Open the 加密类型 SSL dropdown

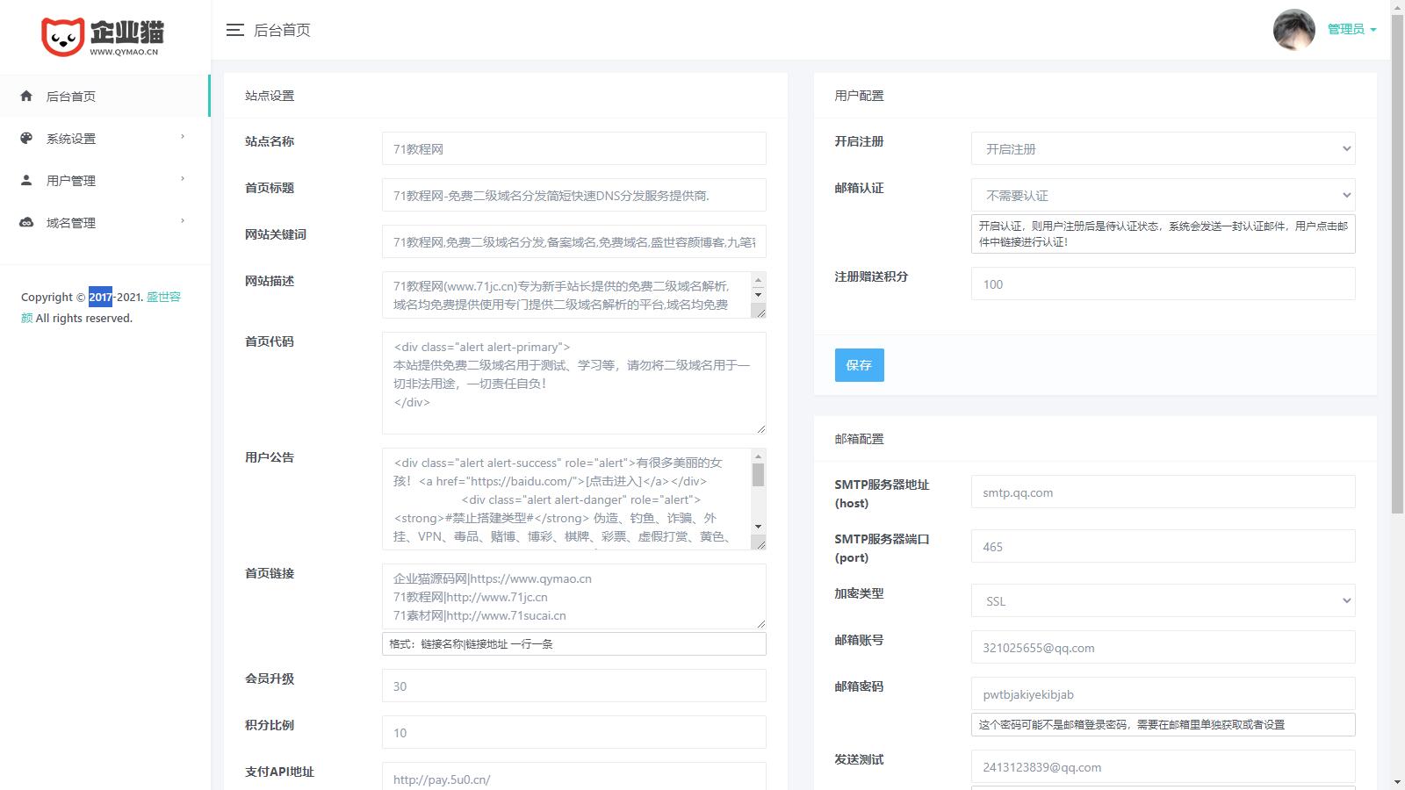click(1163, 601)
